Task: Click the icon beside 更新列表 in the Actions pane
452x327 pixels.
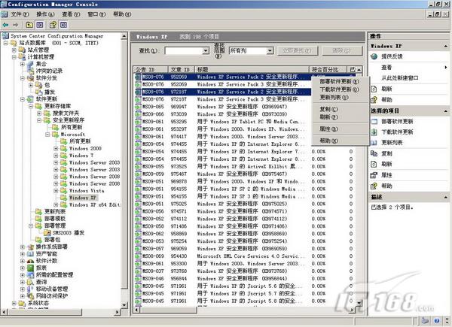Action: [374, 143]
